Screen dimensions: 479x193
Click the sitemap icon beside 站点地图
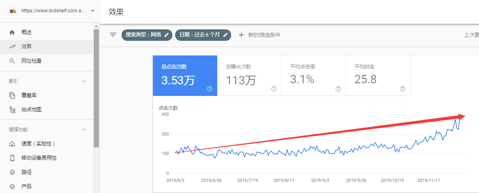(x=12, y=110)
